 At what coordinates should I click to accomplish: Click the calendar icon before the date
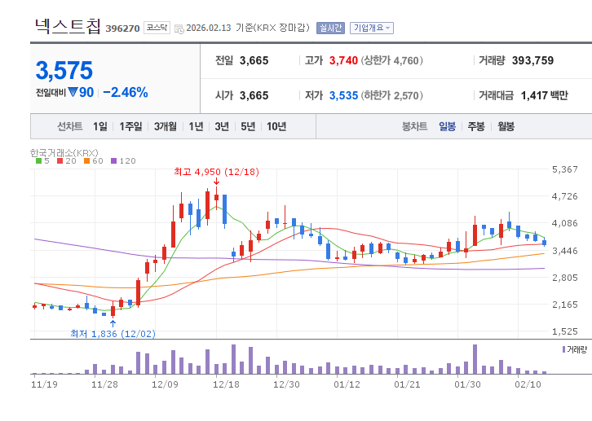click(179, 29)
